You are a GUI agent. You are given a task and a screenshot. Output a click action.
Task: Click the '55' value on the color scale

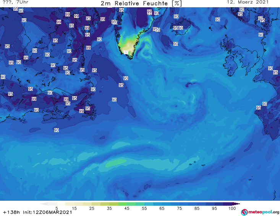tap(144, 208)
